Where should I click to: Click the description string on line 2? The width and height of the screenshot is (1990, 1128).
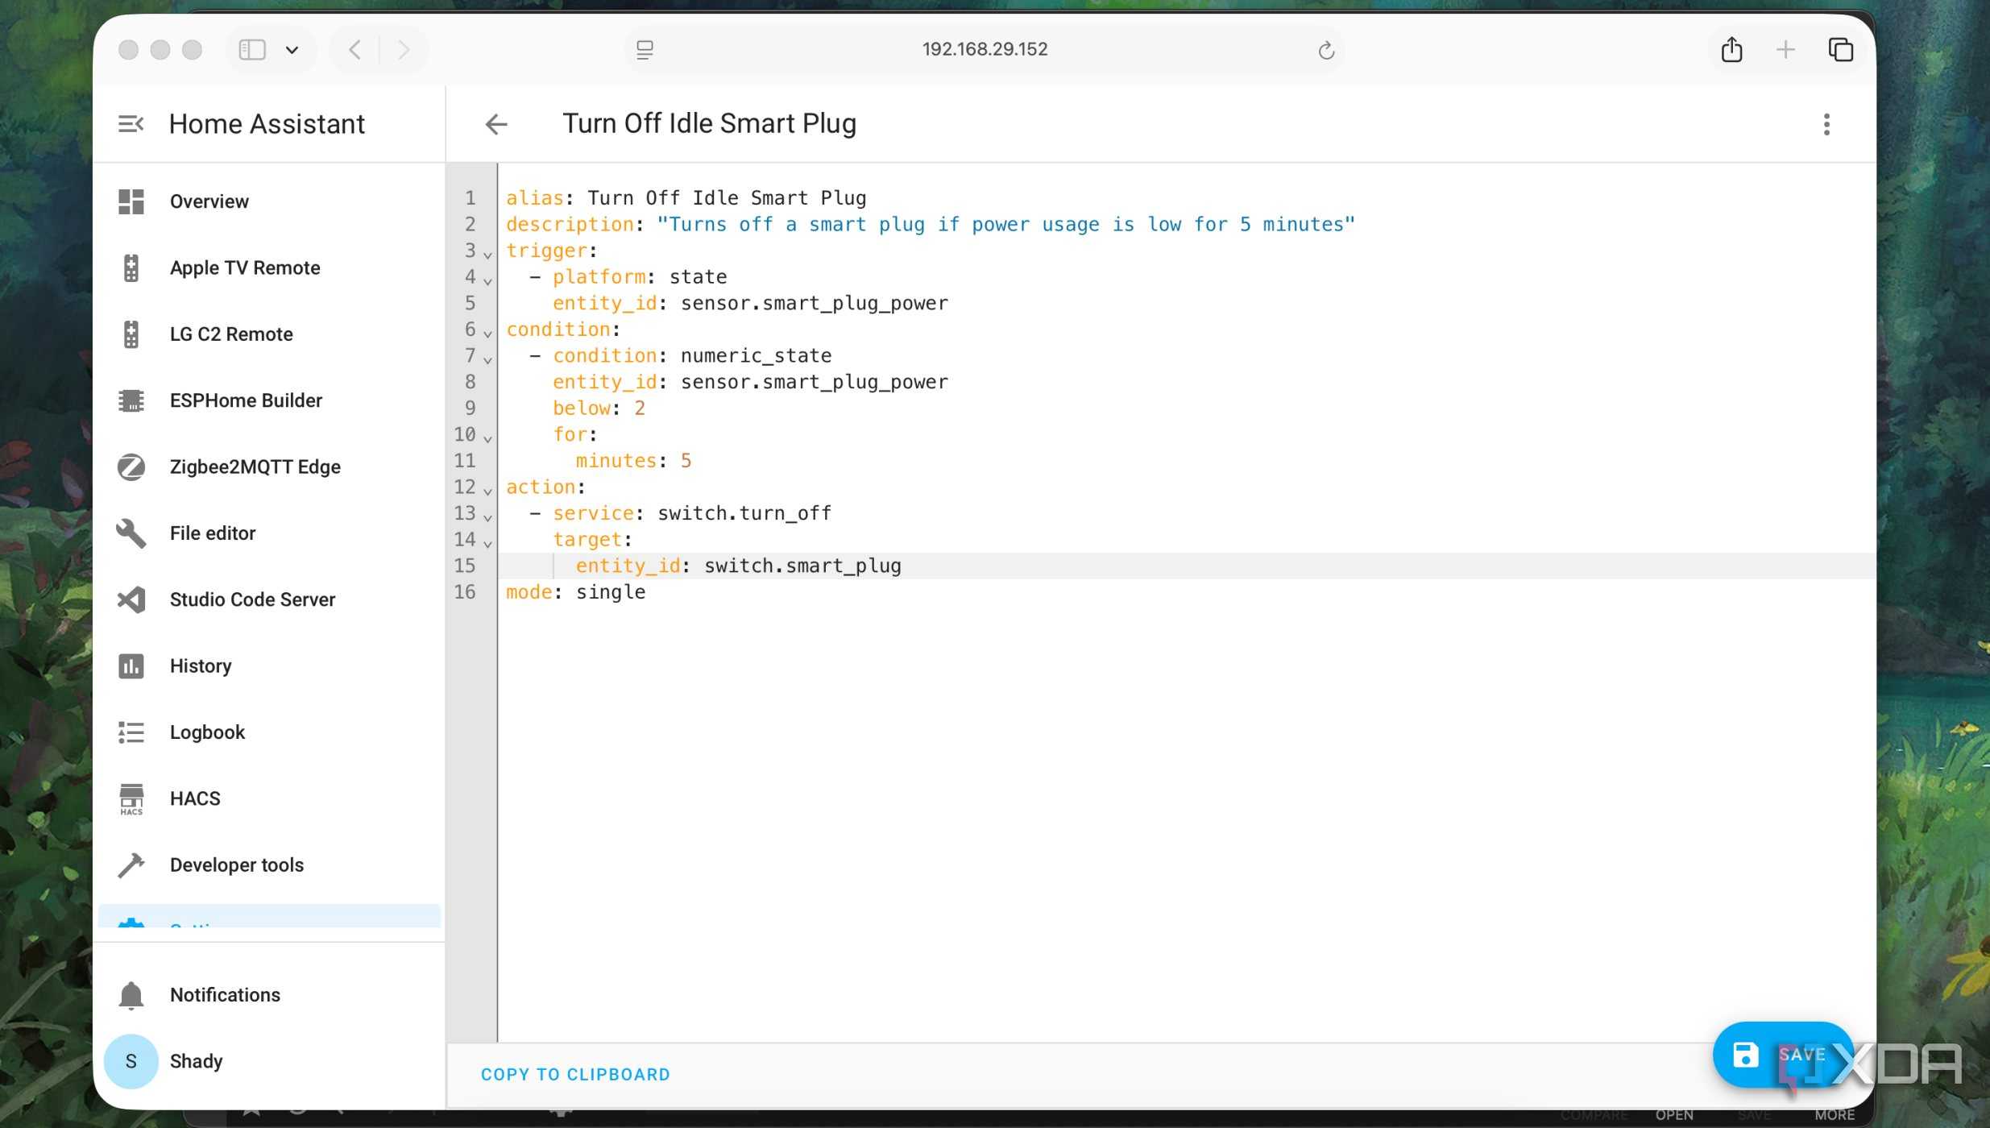(x=1005, y=224)
